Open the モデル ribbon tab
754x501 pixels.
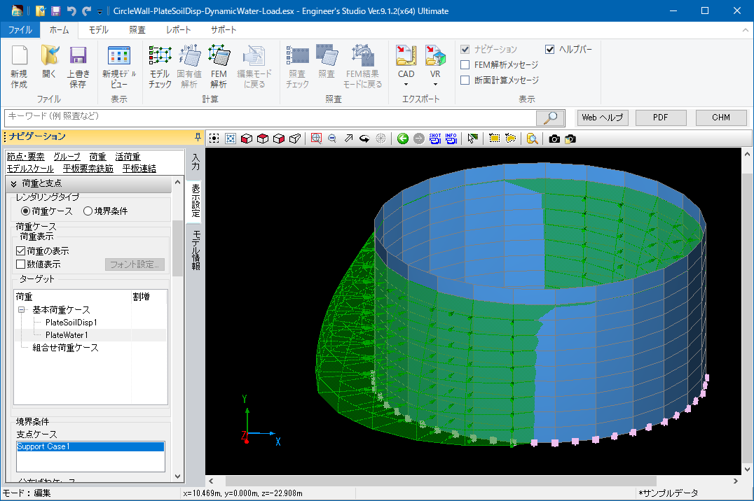(x=98, y=30)
